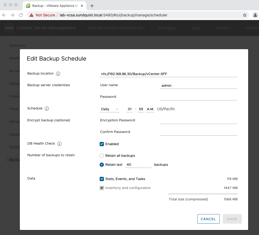Open the English language dropdown
Image resolution: width=259 pixels, height=235 pixels.
pyautogui.click(x=168, y=28)
